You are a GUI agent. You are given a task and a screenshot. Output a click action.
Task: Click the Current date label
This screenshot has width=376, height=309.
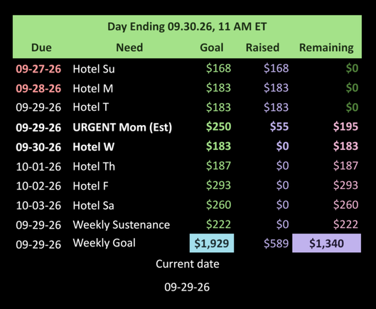coord(188,264)
